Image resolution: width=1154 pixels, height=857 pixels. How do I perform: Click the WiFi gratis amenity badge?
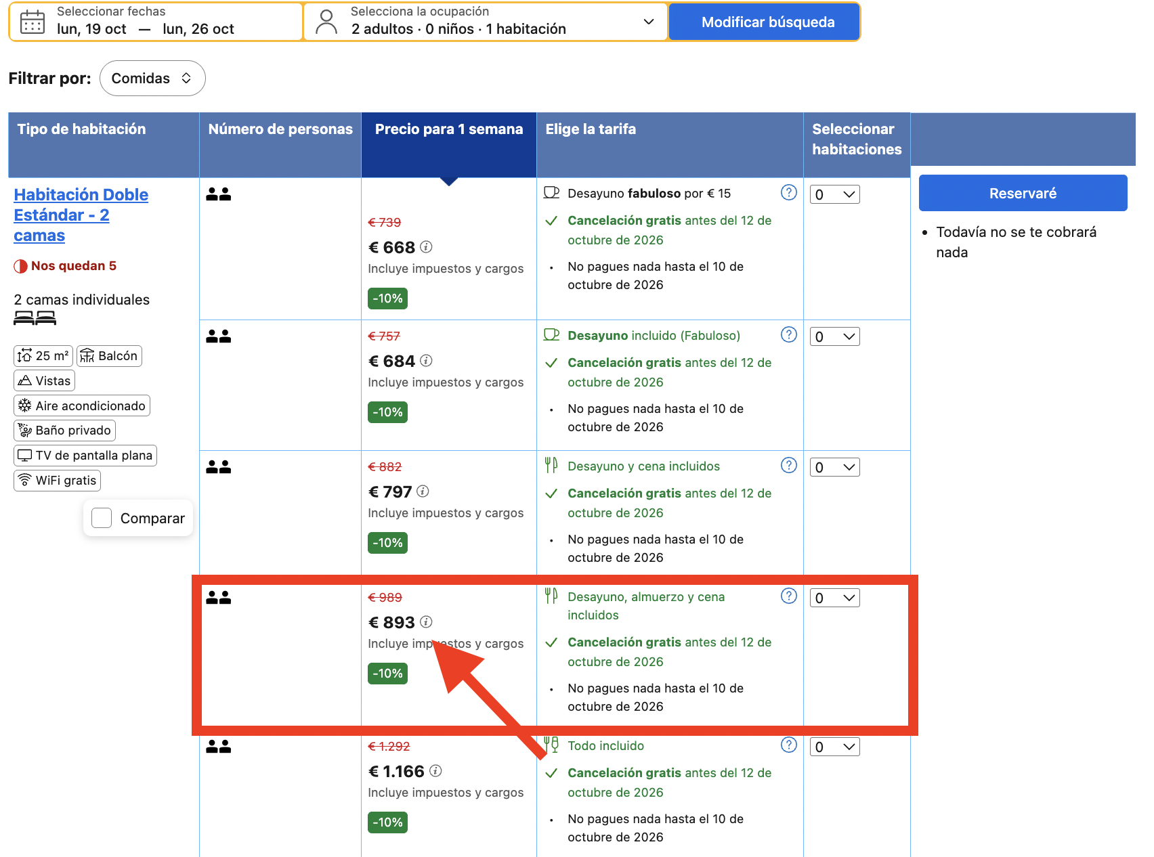click(x=58, y=481)
